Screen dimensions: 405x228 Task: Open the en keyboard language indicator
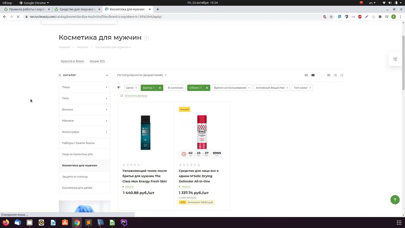372,3
